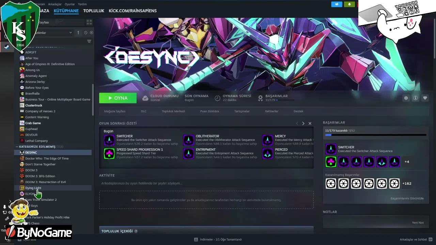This screenshot has width=436, height=245.
Task: Switch to the TOPLULUK menu
Action: [94, 11]
